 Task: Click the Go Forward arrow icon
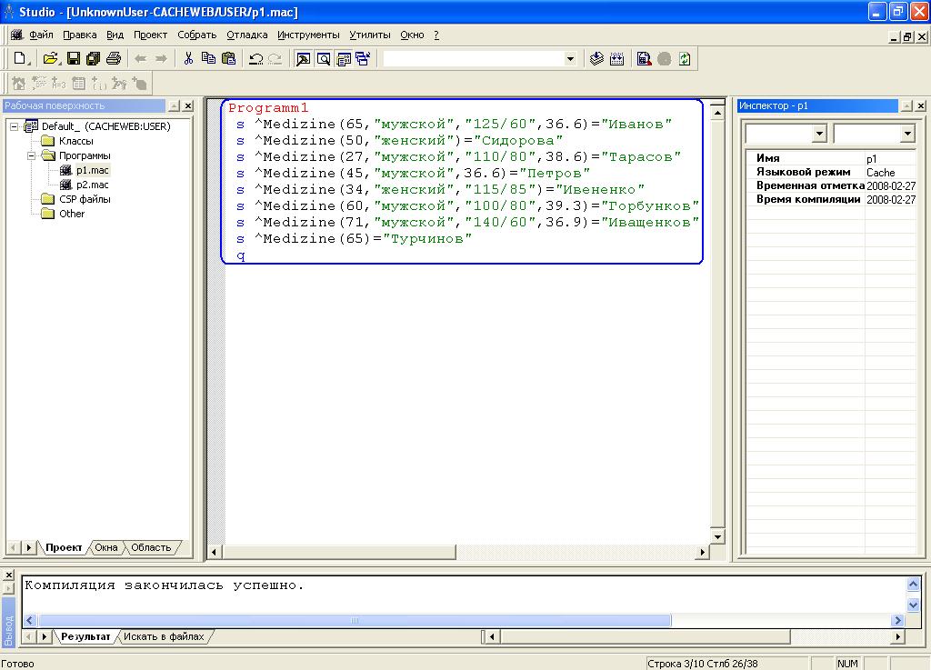pos(161,59)
